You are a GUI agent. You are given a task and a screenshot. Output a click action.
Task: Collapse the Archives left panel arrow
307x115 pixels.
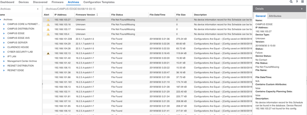coord(37,9)
